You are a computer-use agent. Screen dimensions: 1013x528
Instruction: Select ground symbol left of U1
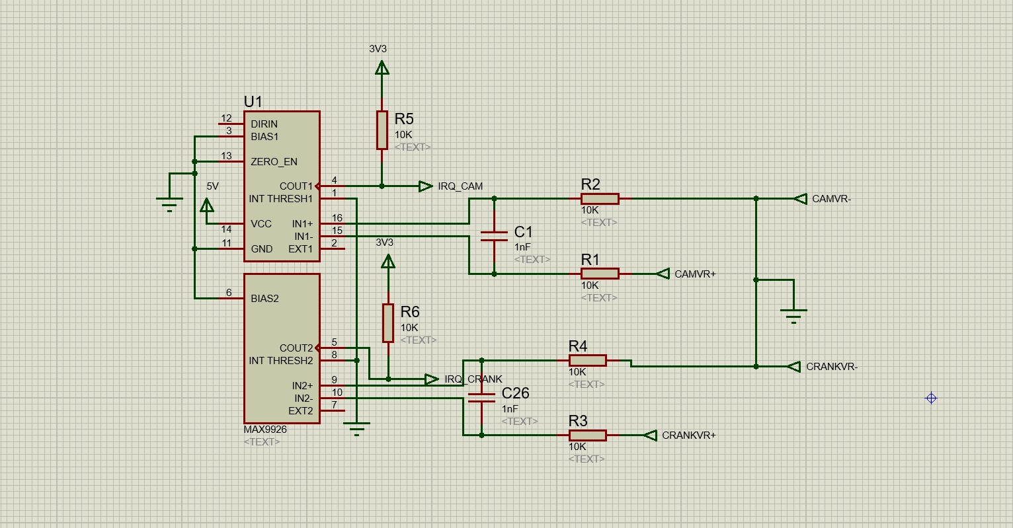pyautogui.click(x=170, y=203)
